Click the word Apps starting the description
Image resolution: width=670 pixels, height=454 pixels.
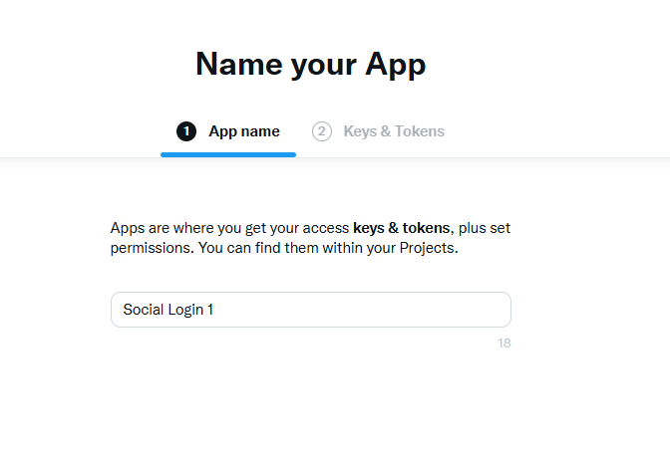coord(128,227)
